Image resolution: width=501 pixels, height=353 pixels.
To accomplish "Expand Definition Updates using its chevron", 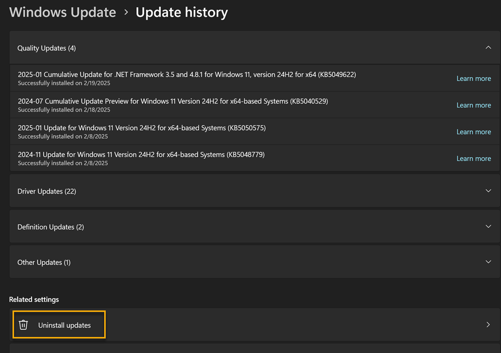I will [x=488, y=226].
